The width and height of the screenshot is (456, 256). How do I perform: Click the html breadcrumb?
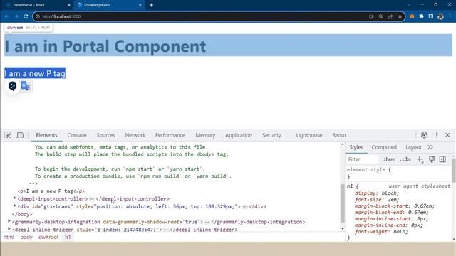9,237
